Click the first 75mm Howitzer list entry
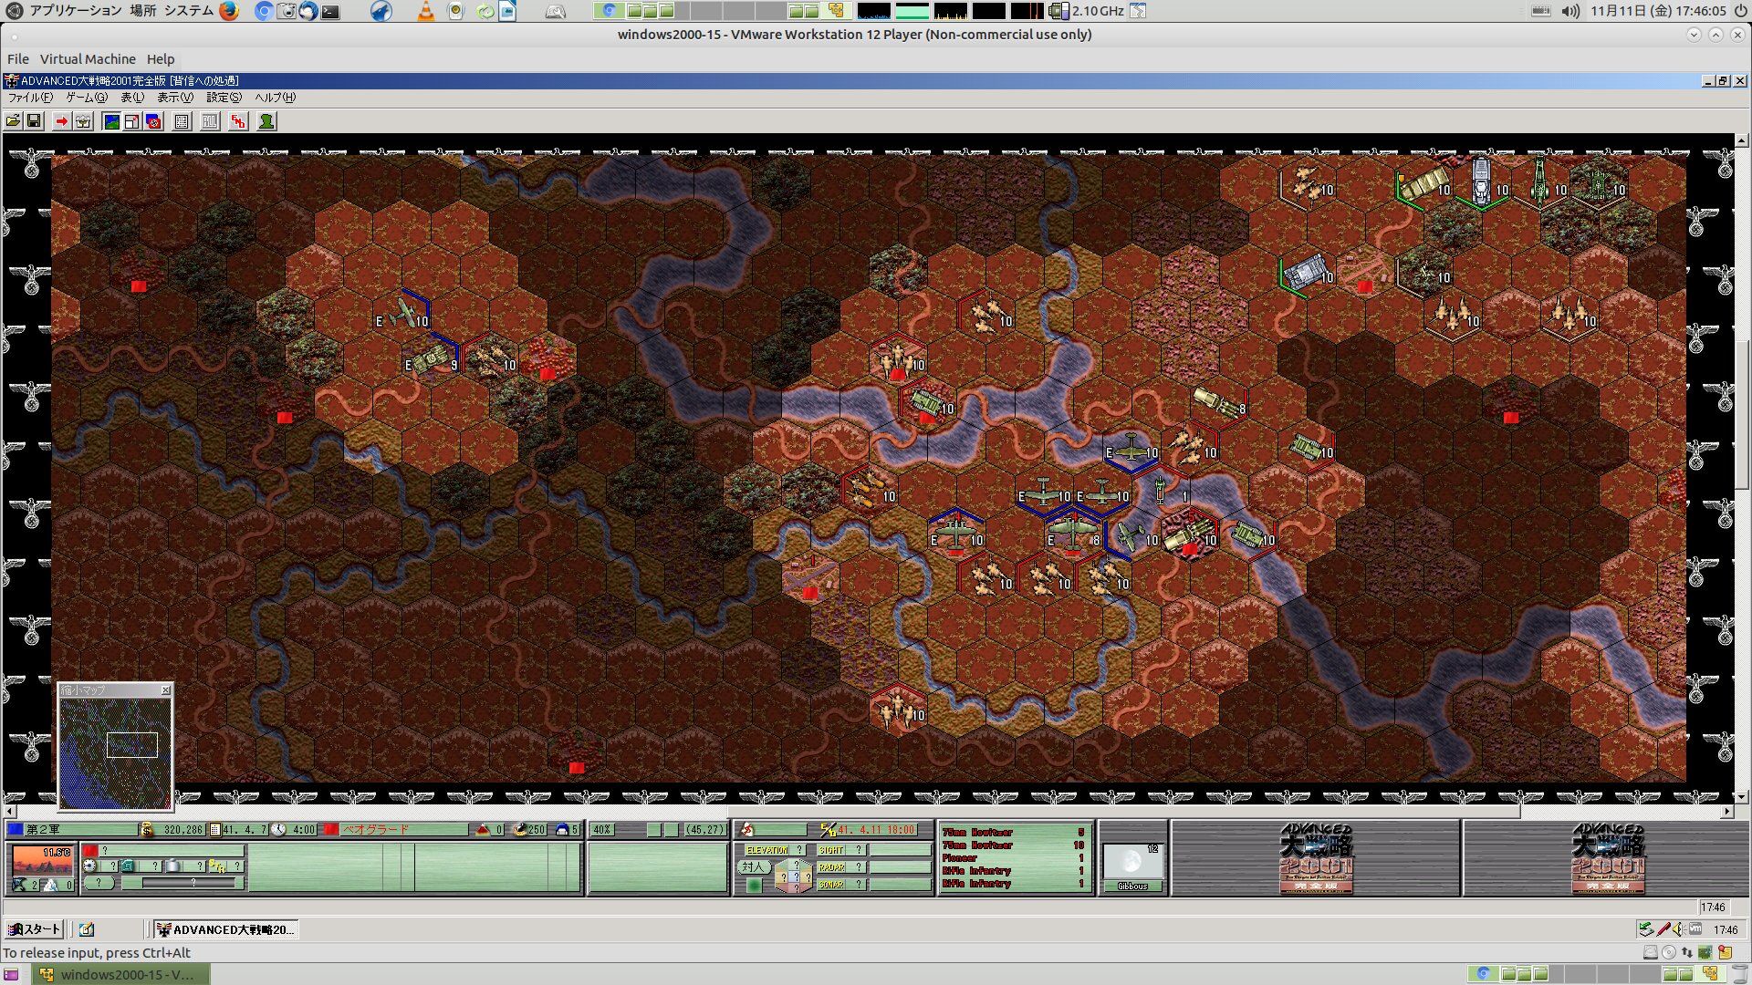 [1014, 833]
